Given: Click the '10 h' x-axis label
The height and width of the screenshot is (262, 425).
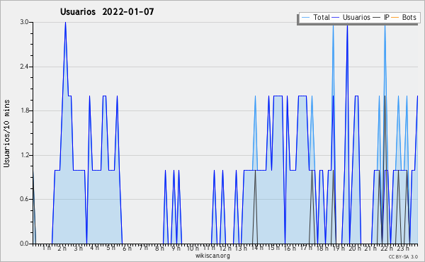Looking at the screenshot, I should click(x=193, y=248).
